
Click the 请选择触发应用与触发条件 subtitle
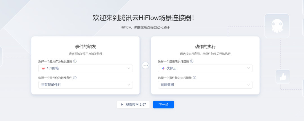(x=86, y=54)
